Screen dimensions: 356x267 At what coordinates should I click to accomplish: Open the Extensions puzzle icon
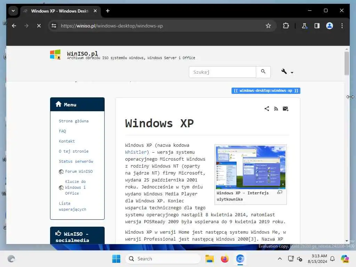286,26
